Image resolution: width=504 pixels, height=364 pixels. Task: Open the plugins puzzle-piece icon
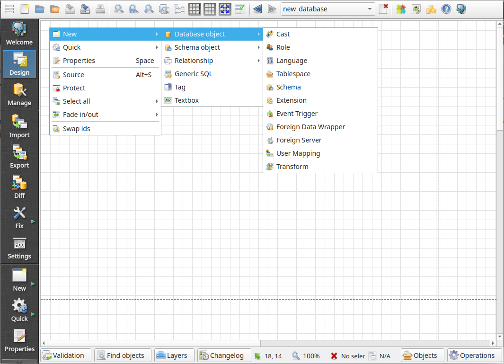401,9
